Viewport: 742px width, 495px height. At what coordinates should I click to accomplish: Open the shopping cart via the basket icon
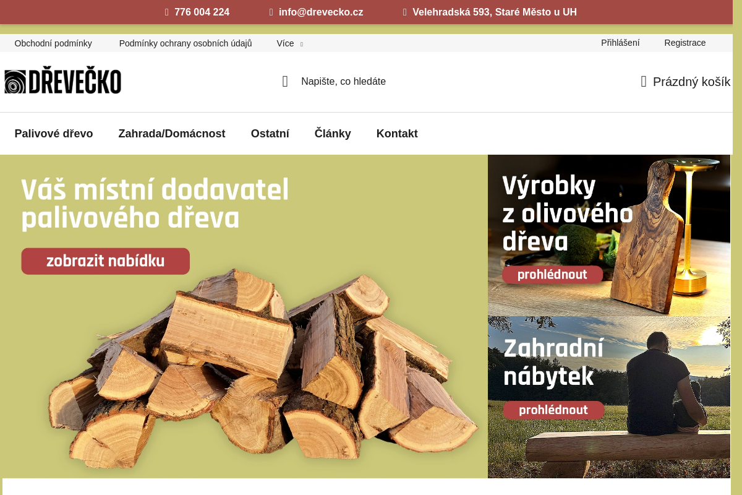(x=643, y=81)
